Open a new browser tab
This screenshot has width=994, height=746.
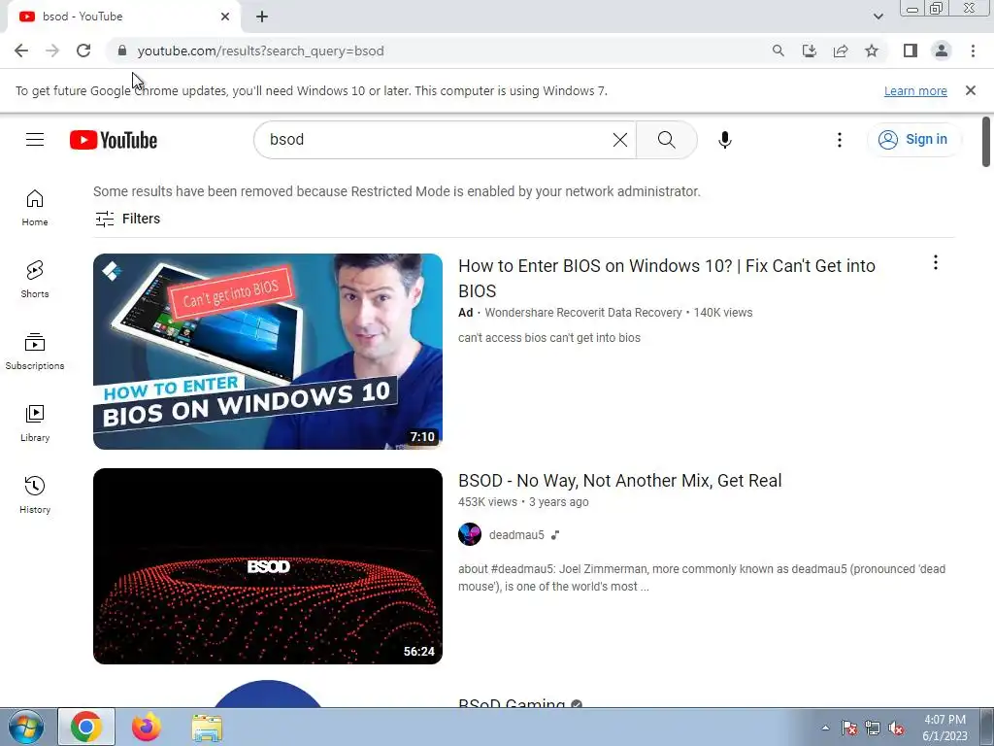point(262,17)
